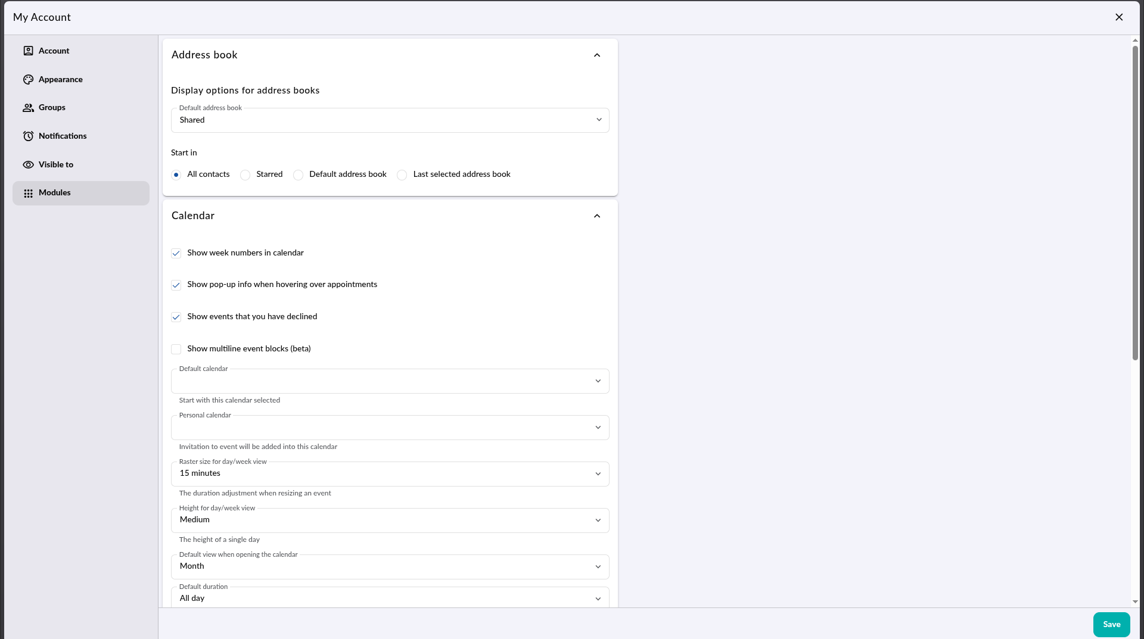The height and width of the screenshot is (639, 1144).
Task: Open the Default duration dropdown
Action: pyautogui.click(x=390, y=598)
